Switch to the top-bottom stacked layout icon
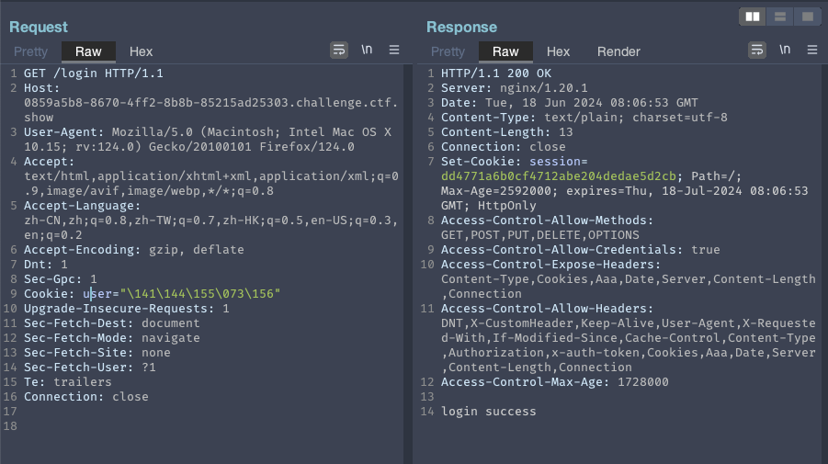The image size is (828, 464). coord(780,17)
